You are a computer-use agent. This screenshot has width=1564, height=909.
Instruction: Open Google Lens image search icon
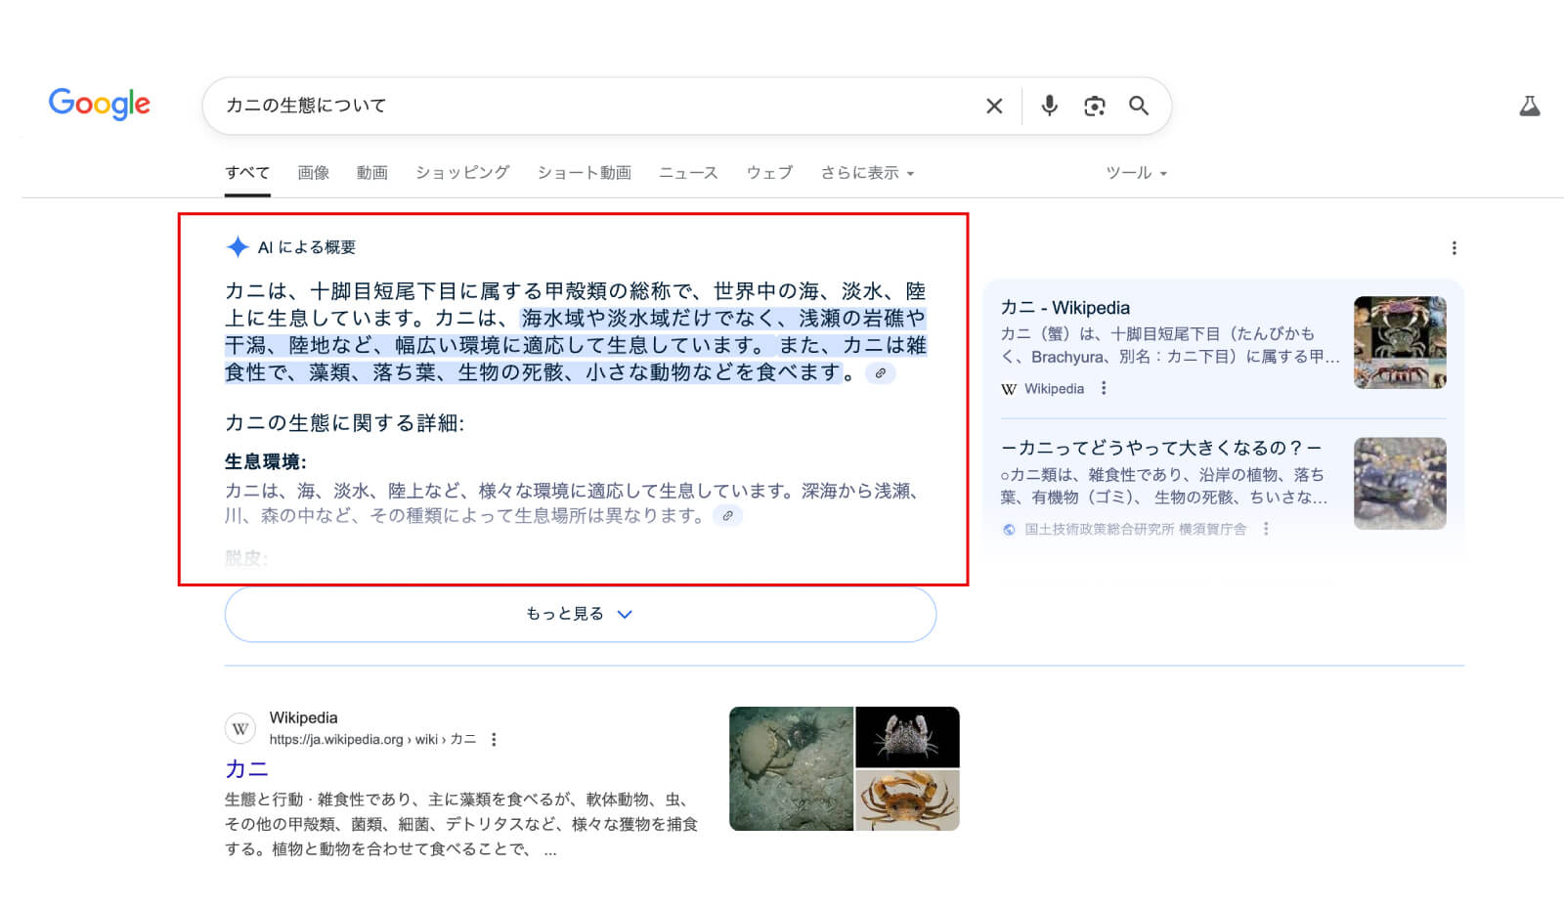tap(1095, 106)
